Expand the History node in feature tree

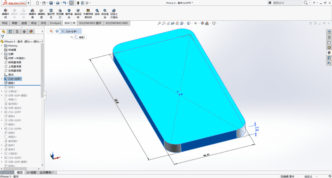coord(2,46)
